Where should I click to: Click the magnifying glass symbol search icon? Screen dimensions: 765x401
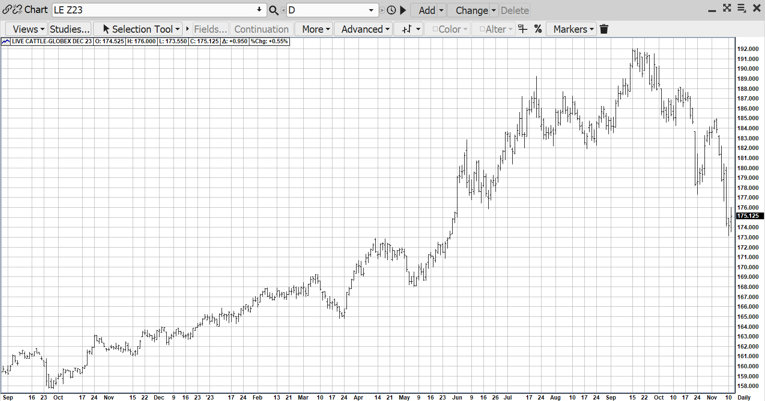[273, 10]
